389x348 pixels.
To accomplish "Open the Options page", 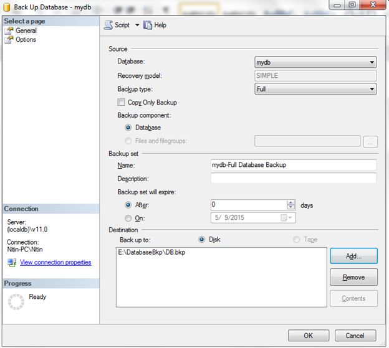I will coord(26,40).
